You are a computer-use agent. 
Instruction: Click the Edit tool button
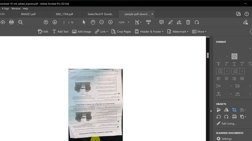[43, 31]
